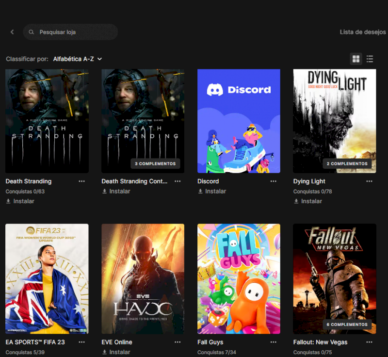Click Conquistas 5/39 under FIFA 23

(x=25, y=352)
